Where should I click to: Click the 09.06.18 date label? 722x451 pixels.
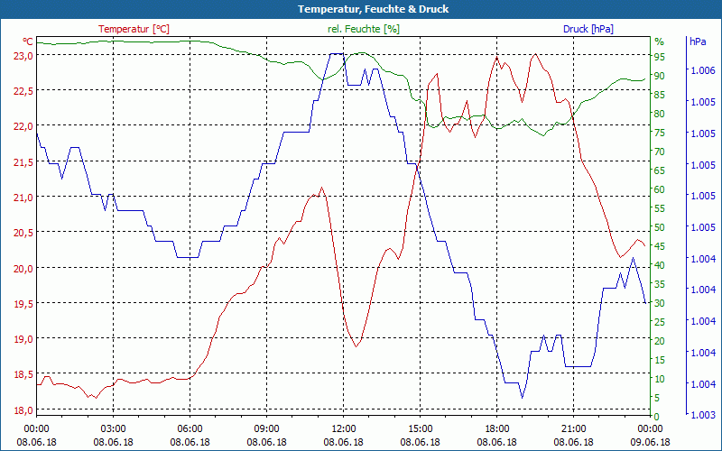point(650,442)
